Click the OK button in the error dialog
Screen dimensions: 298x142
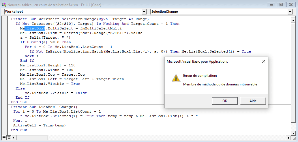[x=224, y=101]
